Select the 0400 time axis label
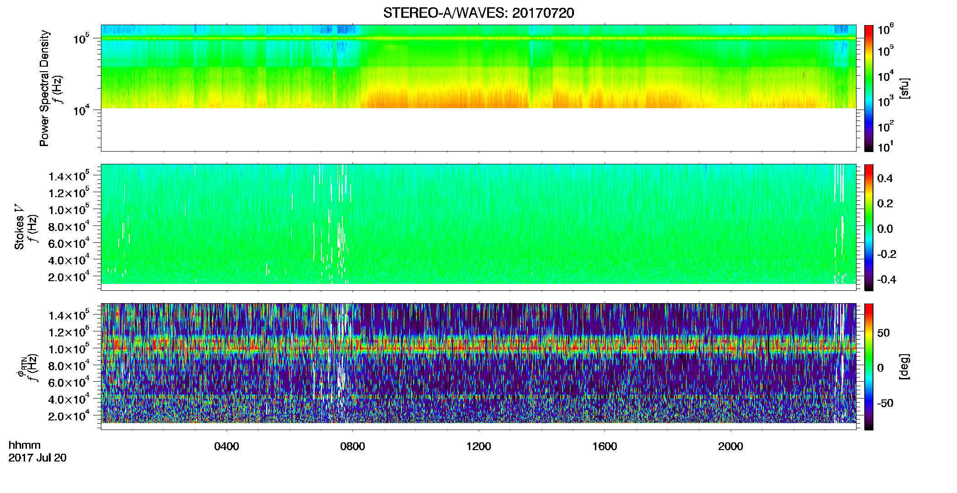Screen dimensions: 957x493 coord(226,446)
